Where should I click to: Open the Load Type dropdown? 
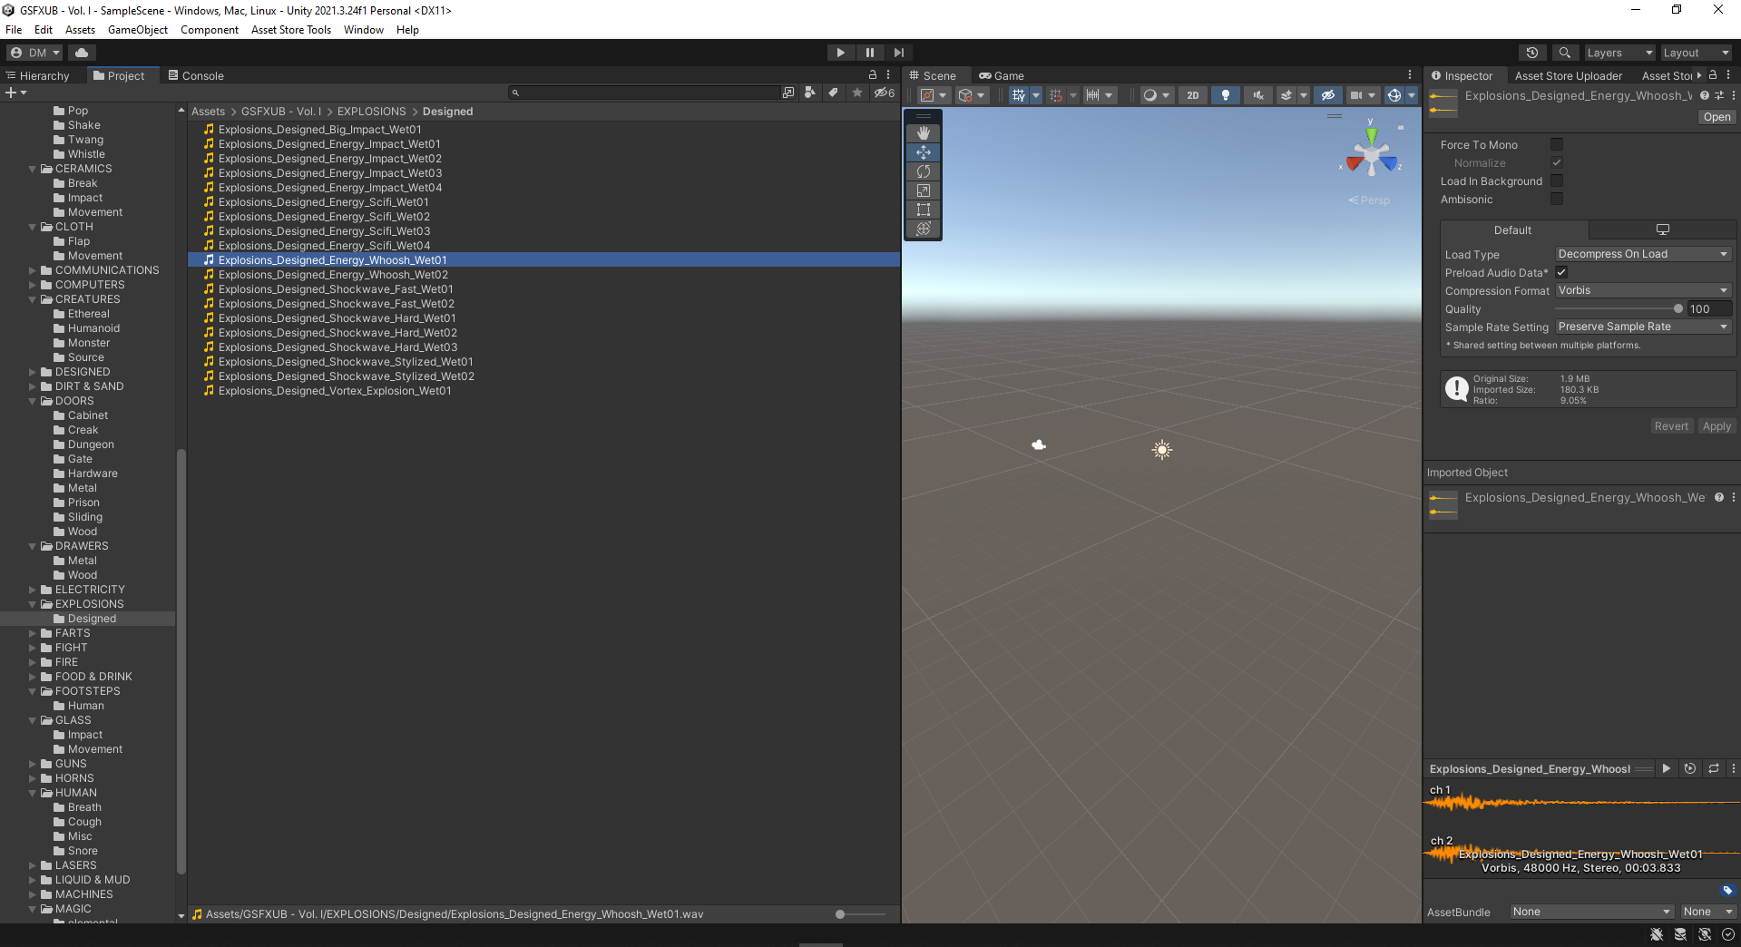(1643, 254)
